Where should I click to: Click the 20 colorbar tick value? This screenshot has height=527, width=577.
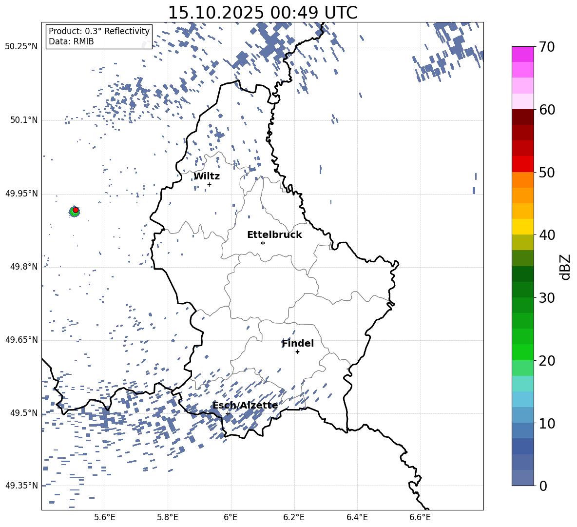coord(547,361)
